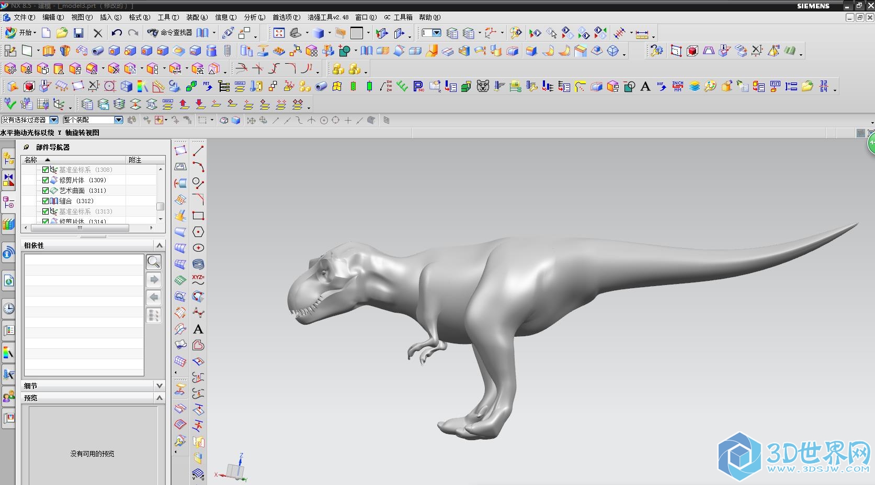This screenshot has height=485, width=875.
Task: Click the magnifier button in 相依性 panel
Action: point(154,262)
